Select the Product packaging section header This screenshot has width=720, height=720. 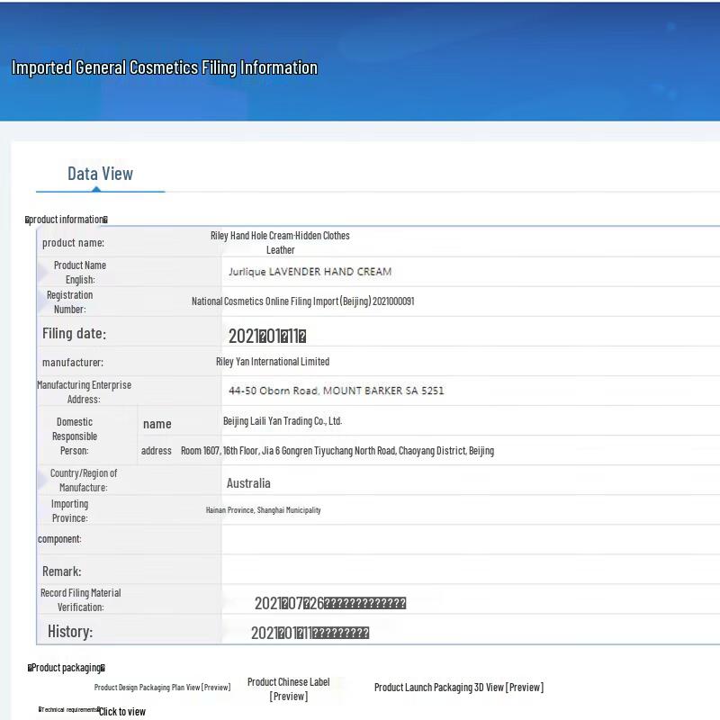tap(67, 668)
